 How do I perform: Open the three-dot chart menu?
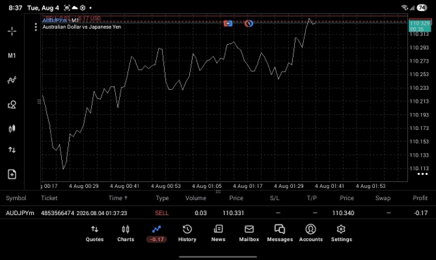(x=35, y=27)
